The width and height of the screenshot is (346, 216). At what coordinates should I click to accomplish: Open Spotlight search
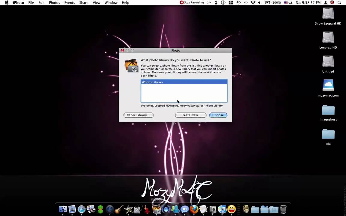coord(339,3)
